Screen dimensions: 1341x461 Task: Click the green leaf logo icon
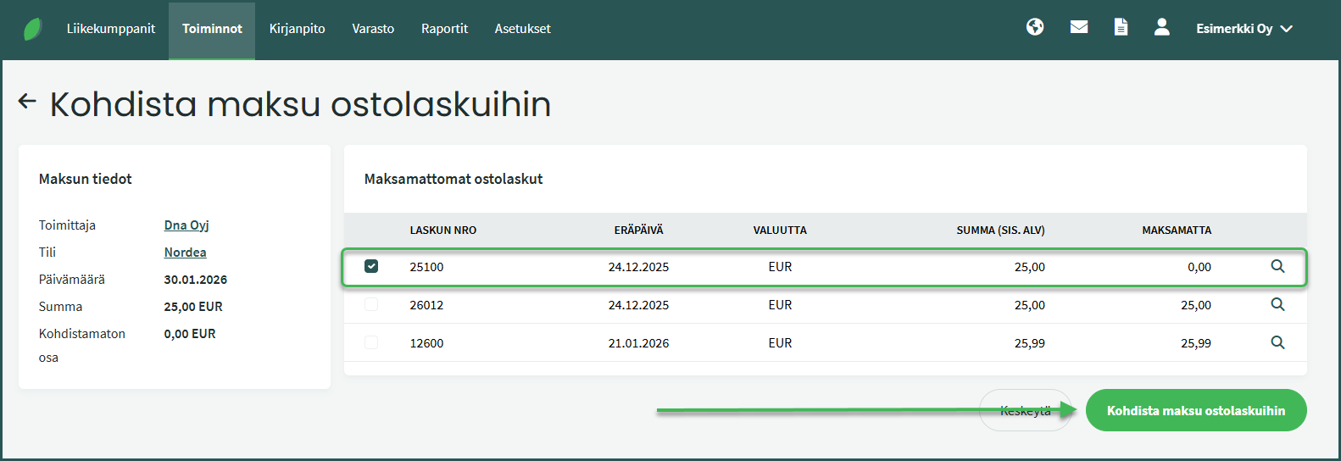(x=32, y=29)
